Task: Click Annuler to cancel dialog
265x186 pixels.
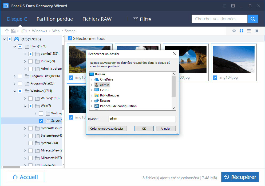Action: click(x=166, y=128)
